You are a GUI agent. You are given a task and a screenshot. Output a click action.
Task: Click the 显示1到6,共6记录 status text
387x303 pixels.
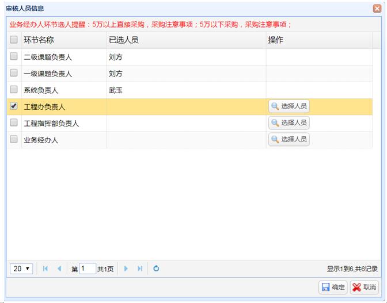(x=352, y=269)
